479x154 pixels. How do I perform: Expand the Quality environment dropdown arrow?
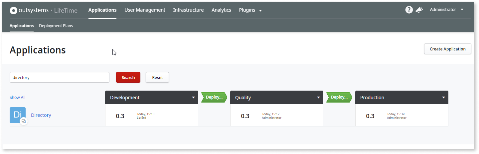318,98
